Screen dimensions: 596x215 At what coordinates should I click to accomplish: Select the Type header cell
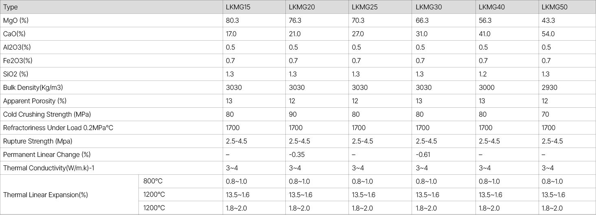(x=11, y=7)
